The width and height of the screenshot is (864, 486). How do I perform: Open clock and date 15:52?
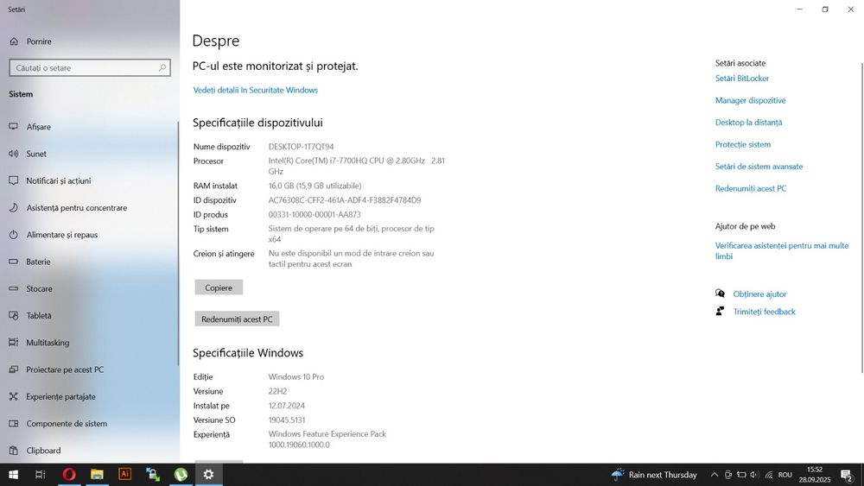815,475
